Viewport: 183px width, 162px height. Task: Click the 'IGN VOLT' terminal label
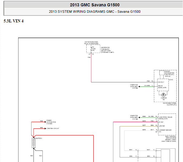(161, 82)
